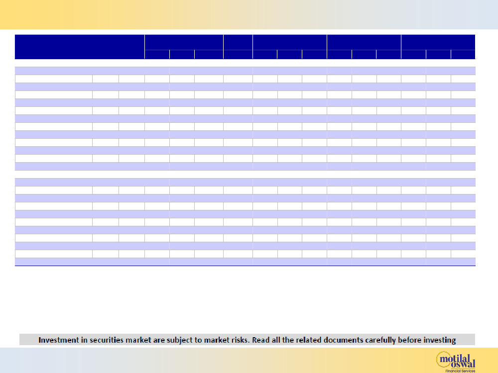This screenshot has height=373, width=498.
Task: Click the white gap separating the table sections
Action: click(245, 174)
